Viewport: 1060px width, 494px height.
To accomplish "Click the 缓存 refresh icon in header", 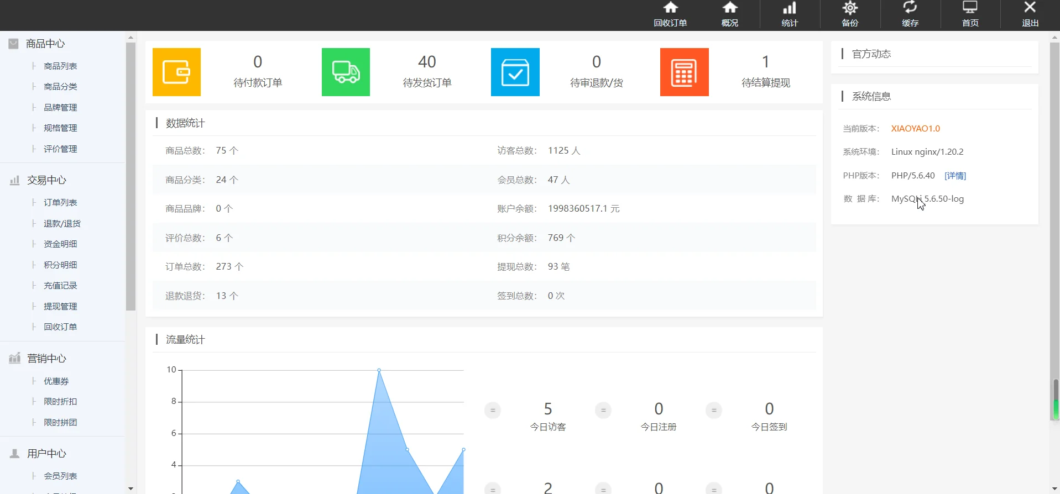I will pyautogui.click(x=910, y=14).
